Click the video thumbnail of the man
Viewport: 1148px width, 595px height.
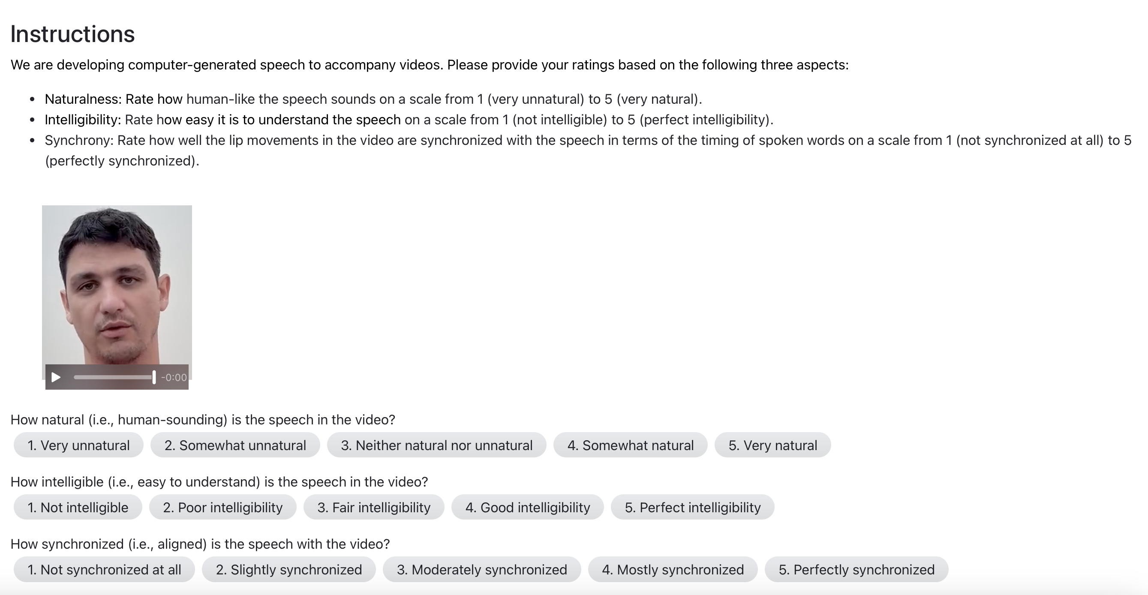tap(117, 285)
